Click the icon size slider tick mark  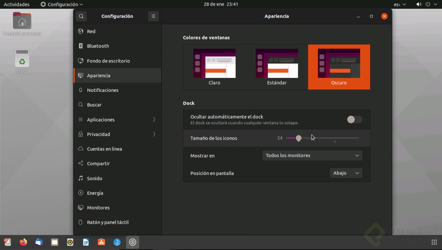click(335, 142)
